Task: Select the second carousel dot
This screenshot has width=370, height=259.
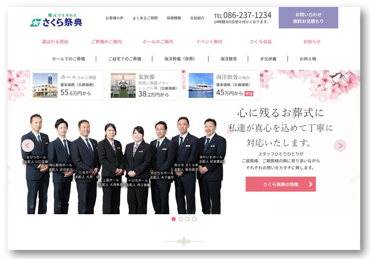Action: coord(181,219)
